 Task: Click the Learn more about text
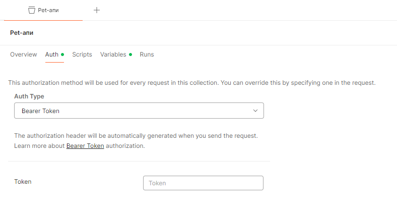click(39, 146)
